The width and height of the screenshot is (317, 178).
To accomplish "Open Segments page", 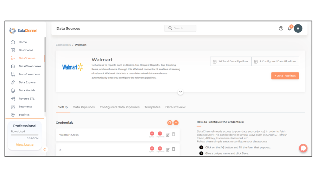I will 25,106.
